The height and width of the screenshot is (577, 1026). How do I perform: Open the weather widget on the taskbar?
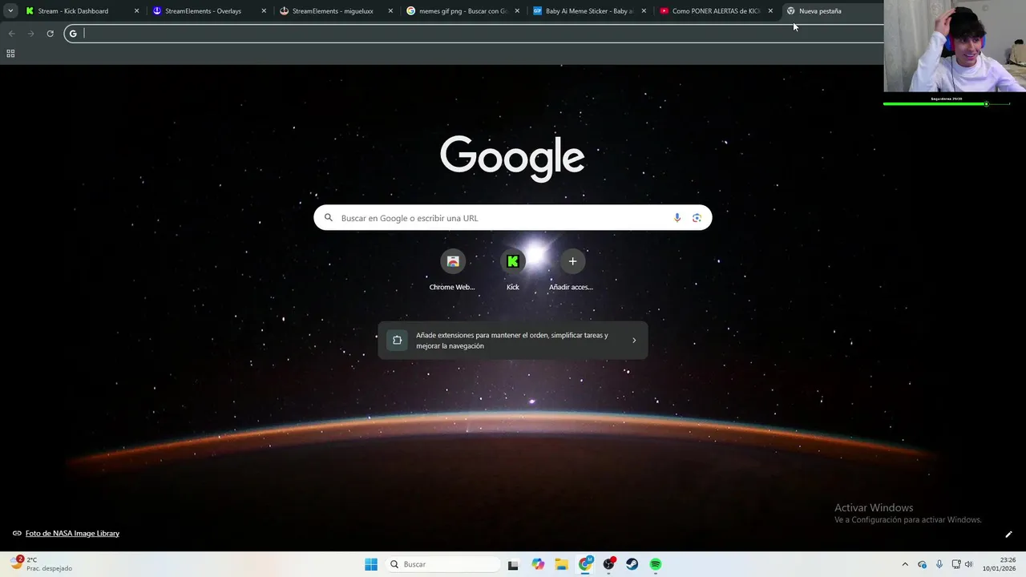[42, 564]
